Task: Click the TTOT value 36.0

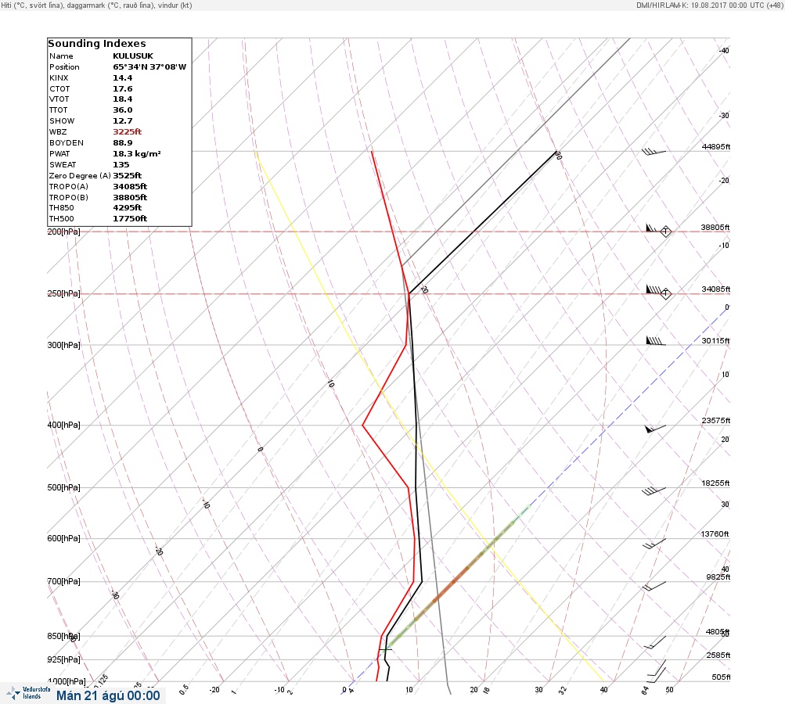Action: click(x=123, y=110)
